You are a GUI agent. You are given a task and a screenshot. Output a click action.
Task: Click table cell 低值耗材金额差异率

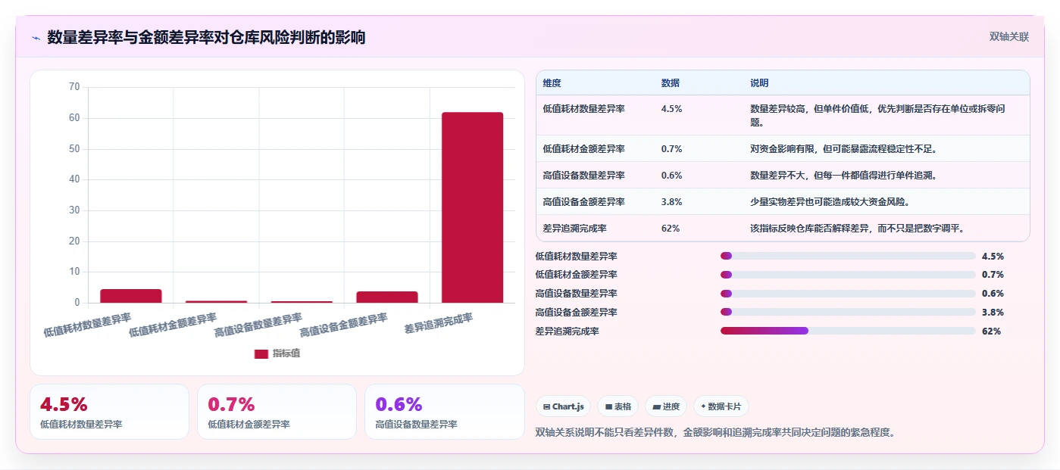(x=584, y=148)
